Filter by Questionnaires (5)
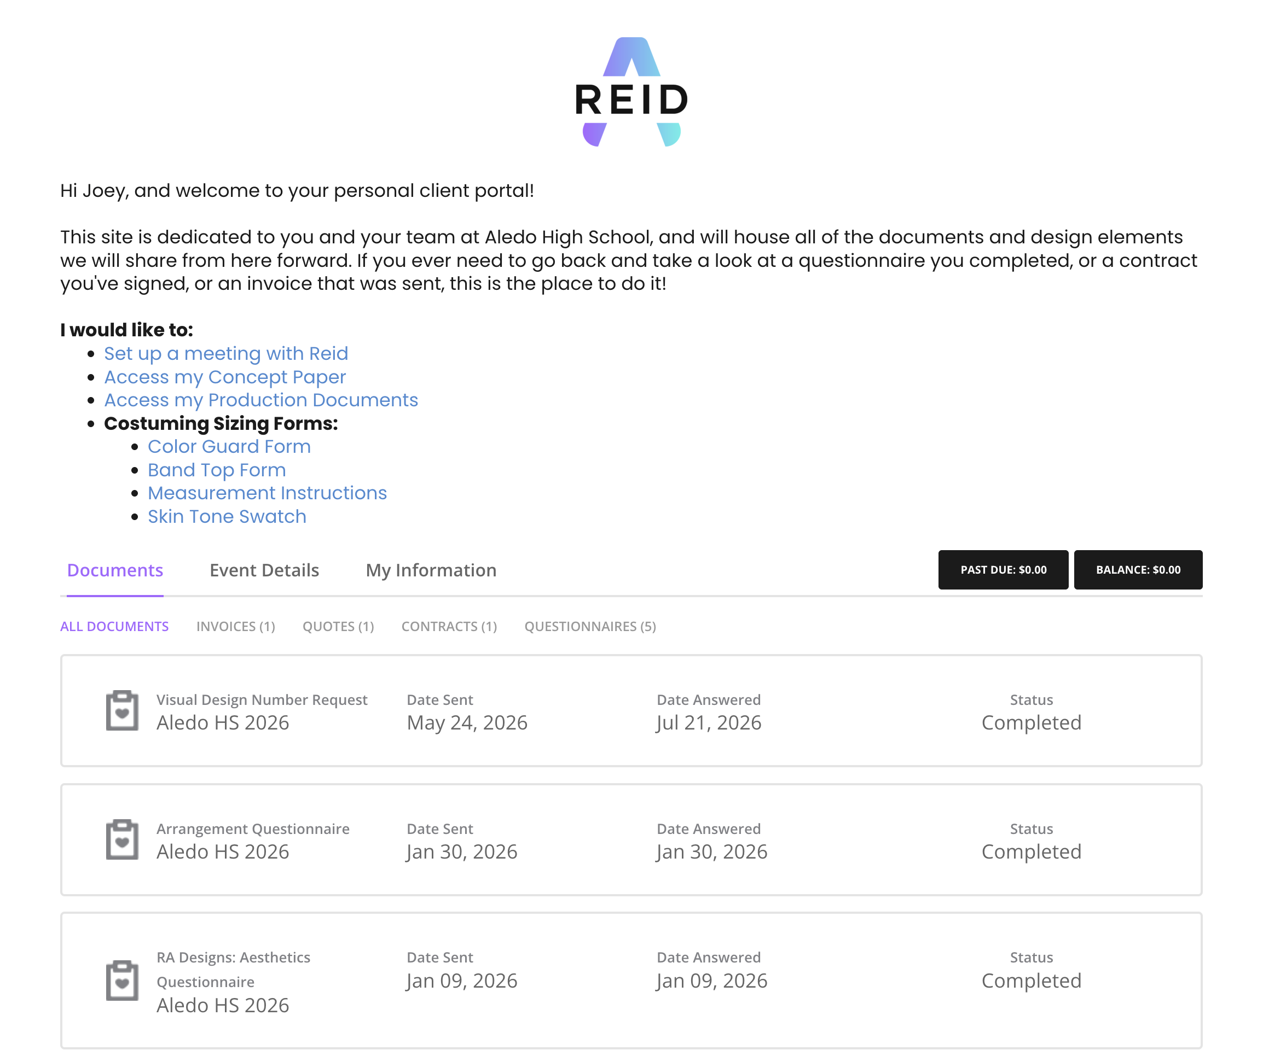 tap(590, 626)
